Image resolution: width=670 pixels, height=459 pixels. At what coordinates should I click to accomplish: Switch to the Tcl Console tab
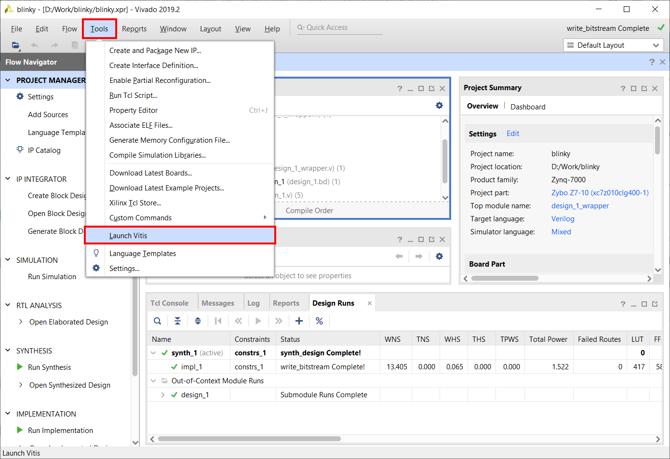tap(169, 303)
